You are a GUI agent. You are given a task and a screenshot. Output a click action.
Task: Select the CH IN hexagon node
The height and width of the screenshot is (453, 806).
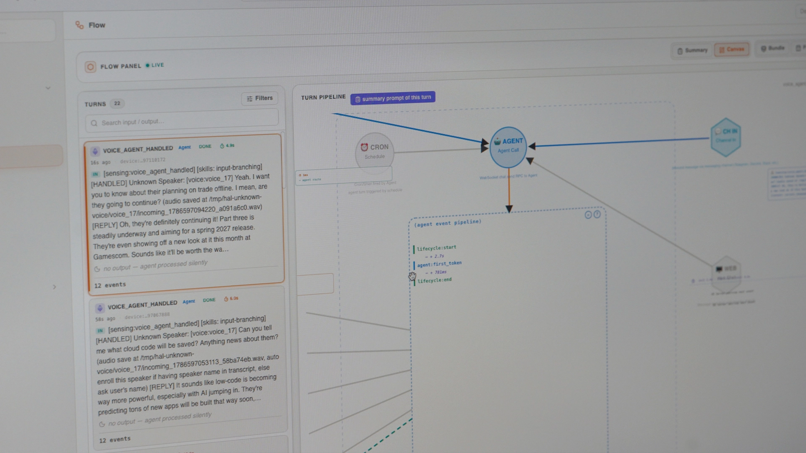[x=726, y=137]
